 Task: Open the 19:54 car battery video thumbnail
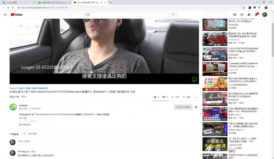coord(215,129)
